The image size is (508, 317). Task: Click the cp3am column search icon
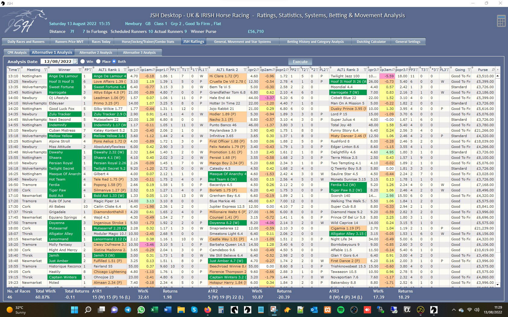(393, 70)
